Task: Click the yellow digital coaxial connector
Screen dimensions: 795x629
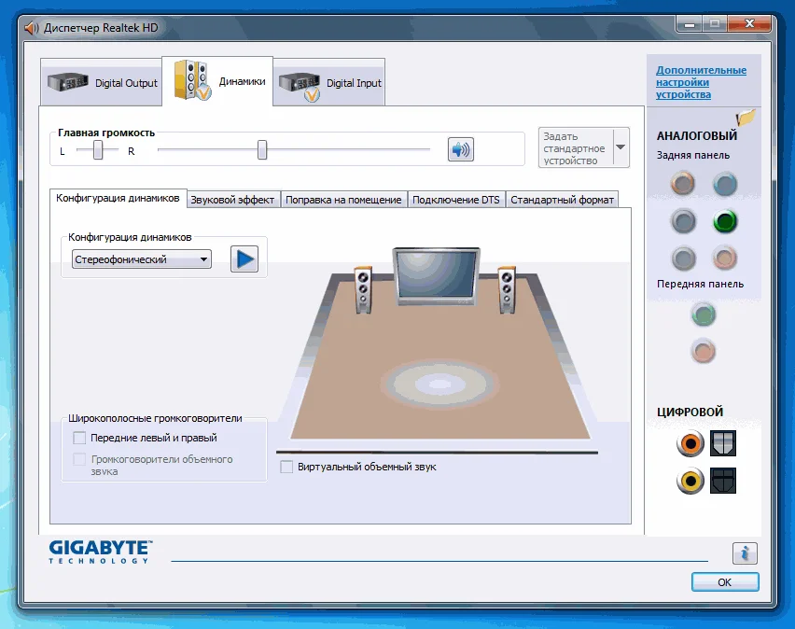Action: [x=690, y=481]
